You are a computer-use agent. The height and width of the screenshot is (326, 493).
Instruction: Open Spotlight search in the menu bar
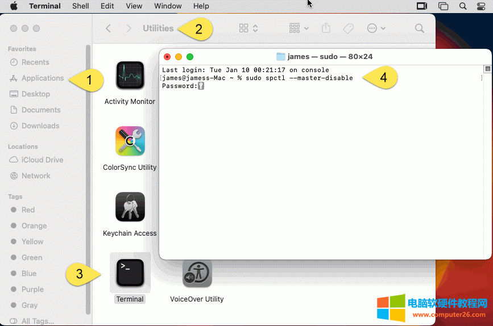point(463,6)
